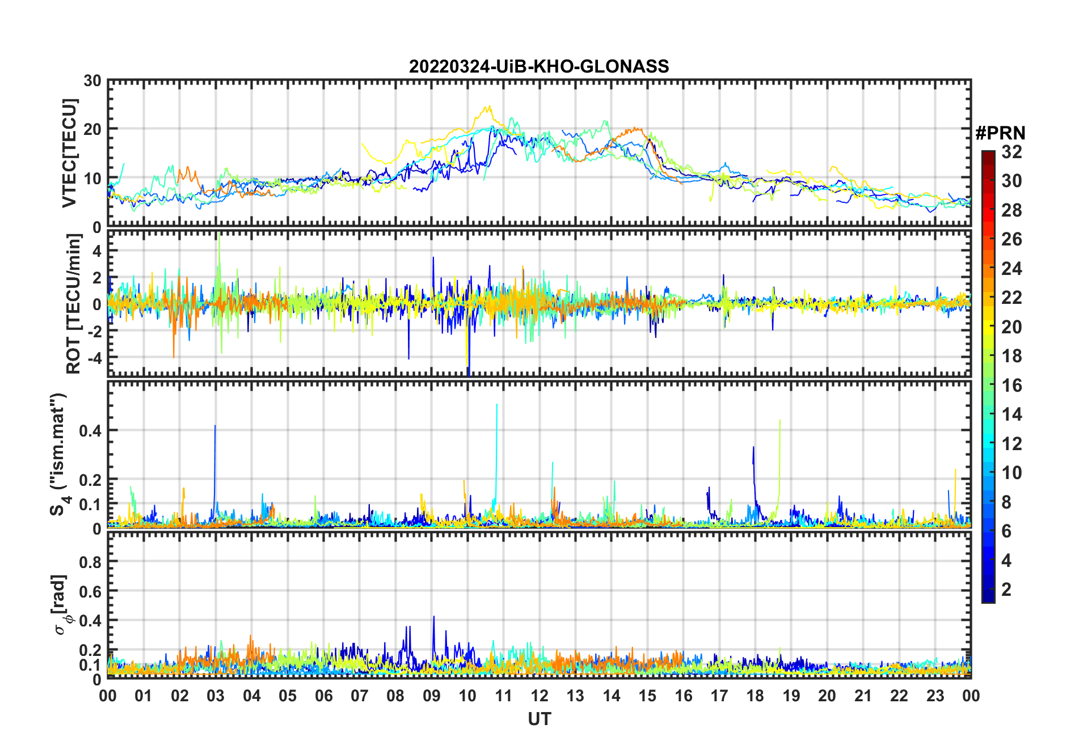
Task: Select the 03 hour tick on the UT axis
Action: pos(216,696)
